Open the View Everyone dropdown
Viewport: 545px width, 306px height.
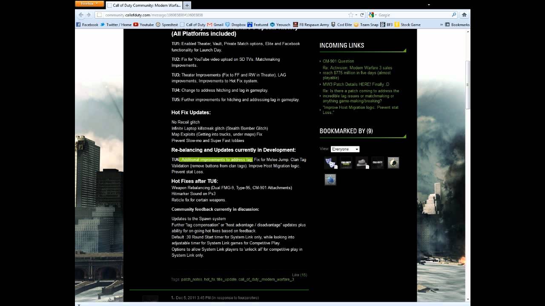click(x=345, y=149)
